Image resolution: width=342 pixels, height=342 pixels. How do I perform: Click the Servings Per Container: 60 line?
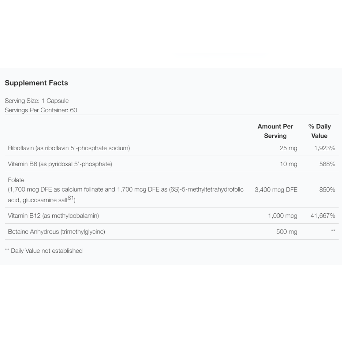click(x=41, y=110)
